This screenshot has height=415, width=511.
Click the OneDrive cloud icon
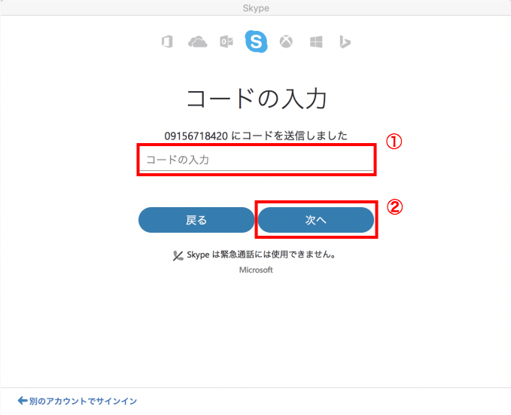coord(197,42)
